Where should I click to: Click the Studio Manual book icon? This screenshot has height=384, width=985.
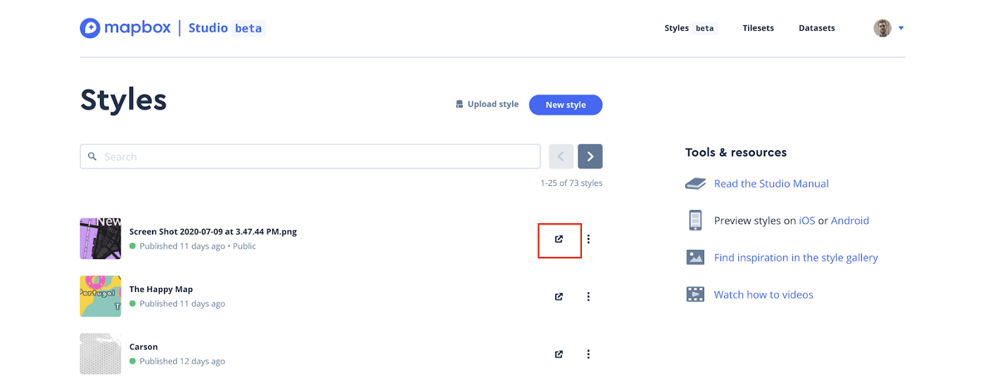pyautogui.click(x=695, y=184)
